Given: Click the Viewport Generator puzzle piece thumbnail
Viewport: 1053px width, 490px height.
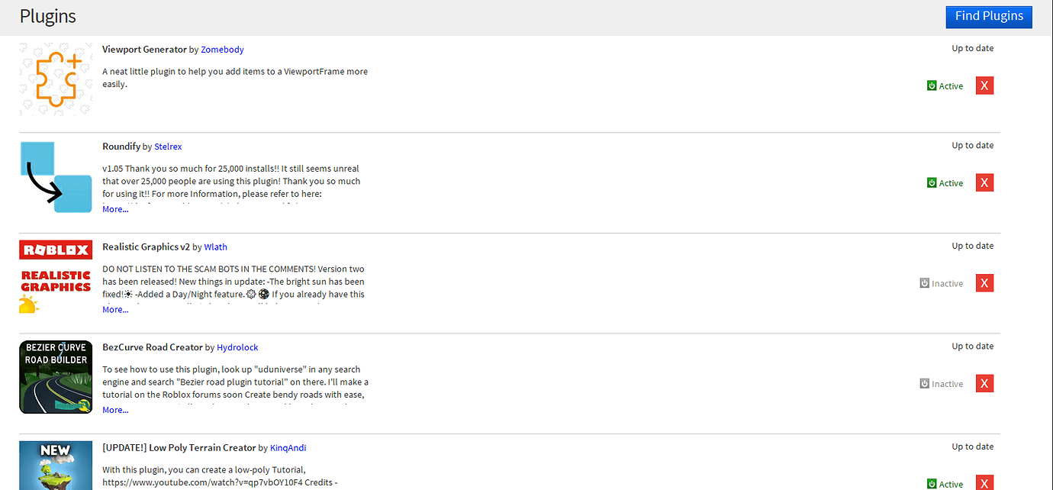Looking at the screenshot, I should coord(55,79).
